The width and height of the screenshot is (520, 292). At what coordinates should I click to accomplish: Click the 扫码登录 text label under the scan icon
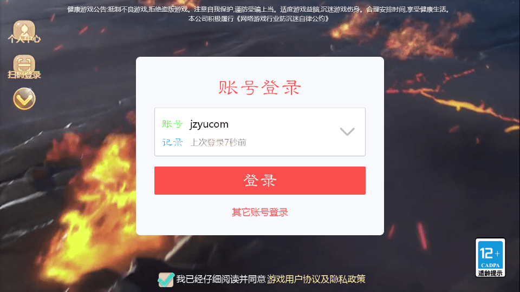24,75
